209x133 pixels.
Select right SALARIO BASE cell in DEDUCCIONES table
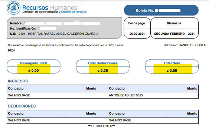point(120,120)
